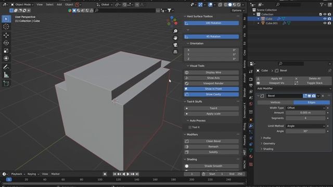The width and height of the screenshot is (333, 187).
Task: Select the Rotate tool
Action: pyautogui.click(x=6, y=43)
